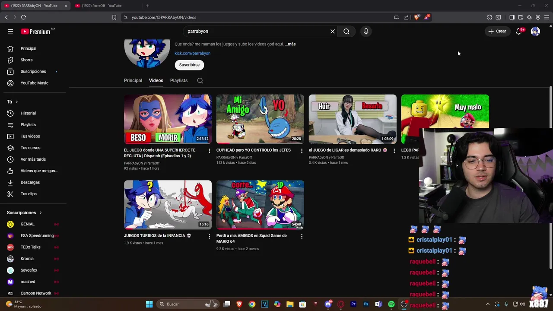
Task: Click the Windows Start button
Action: tap(149, 304)
